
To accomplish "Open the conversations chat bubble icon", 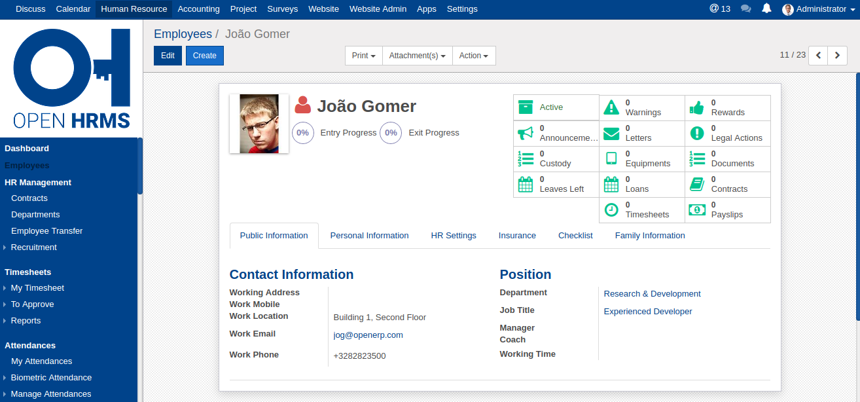I will point(745,9).
